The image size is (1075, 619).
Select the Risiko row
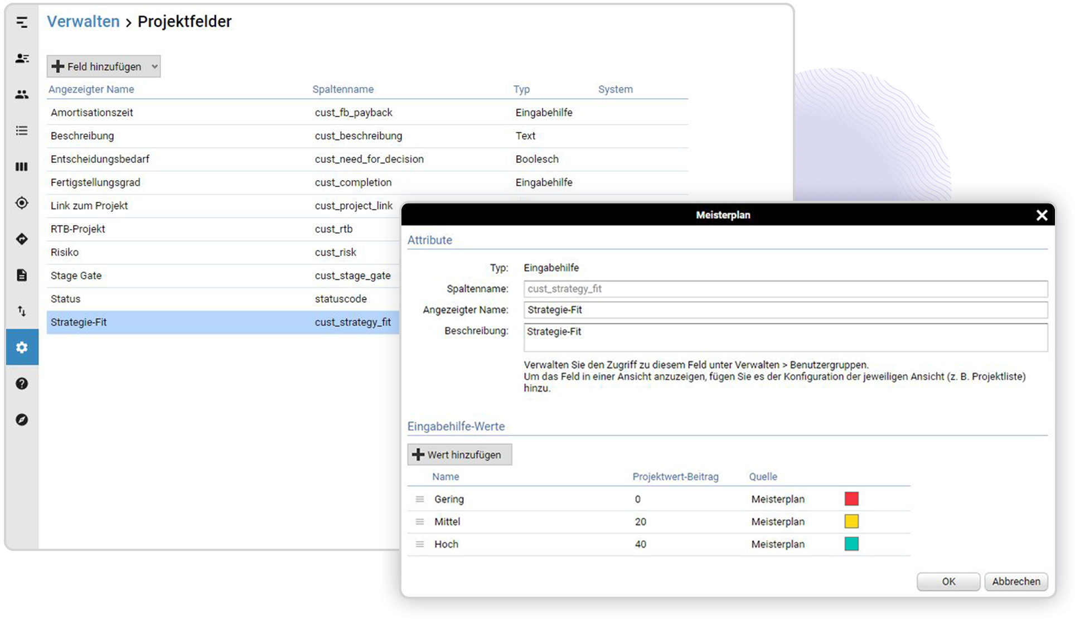tap(223, 253)
